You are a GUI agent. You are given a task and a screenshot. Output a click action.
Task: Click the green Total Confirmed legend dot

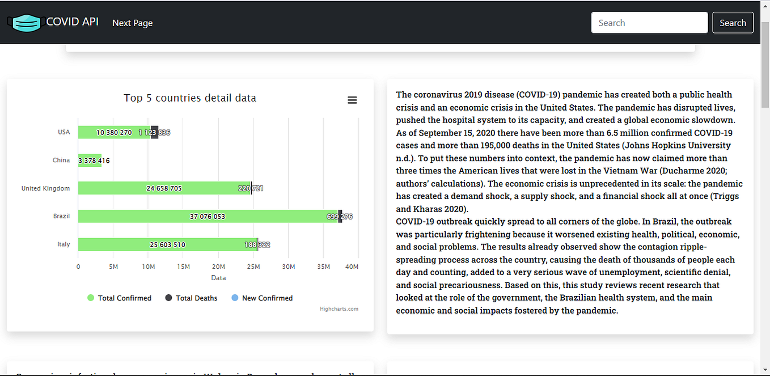[91, 298]
